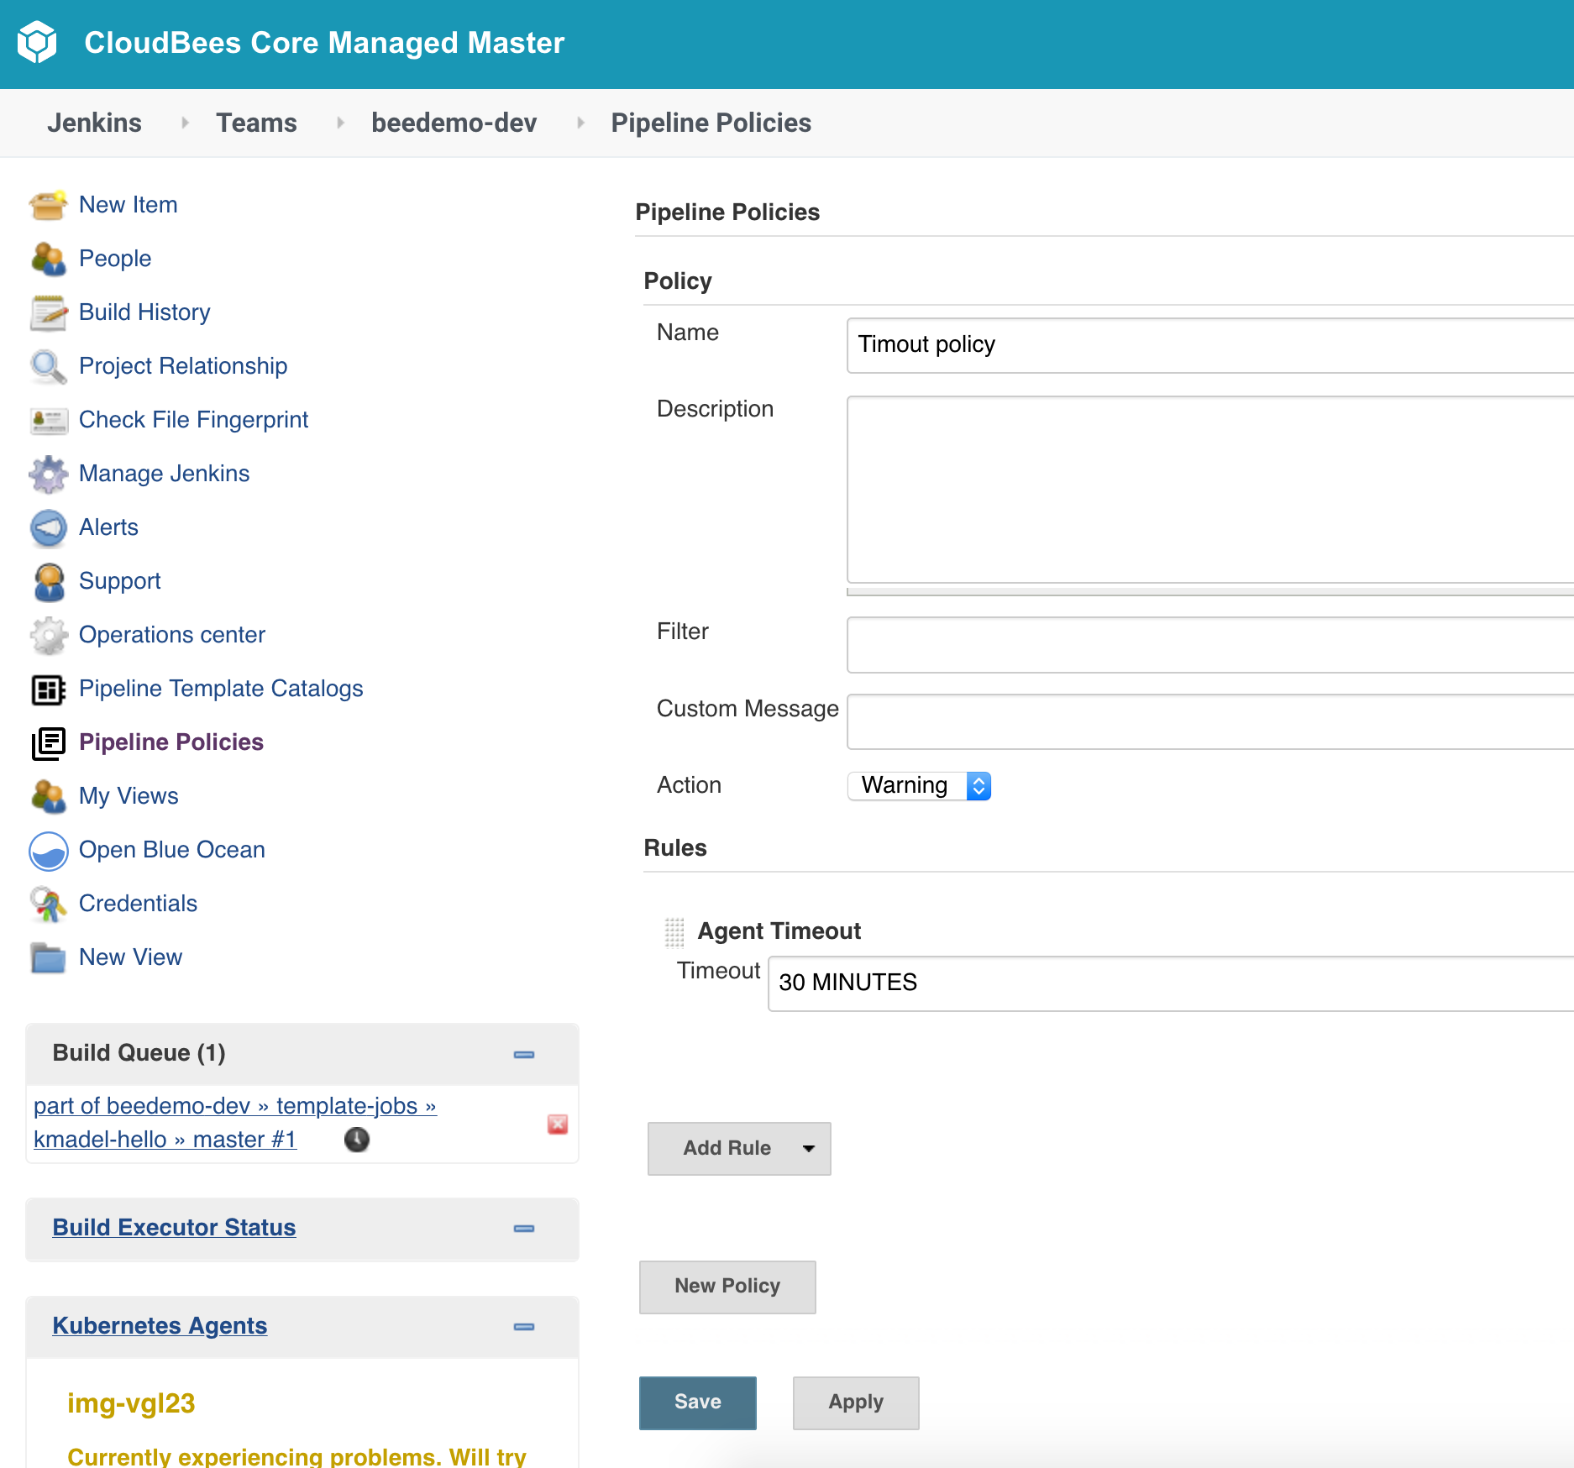Click the Pipeline Template Catalogs icon
The image size is (1574, 1468).
pyautogui.click(x=48, y=689)
